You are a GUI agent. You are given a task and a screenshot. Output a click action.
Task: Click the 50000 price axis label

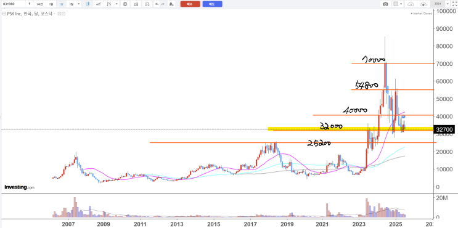[444, 99]
